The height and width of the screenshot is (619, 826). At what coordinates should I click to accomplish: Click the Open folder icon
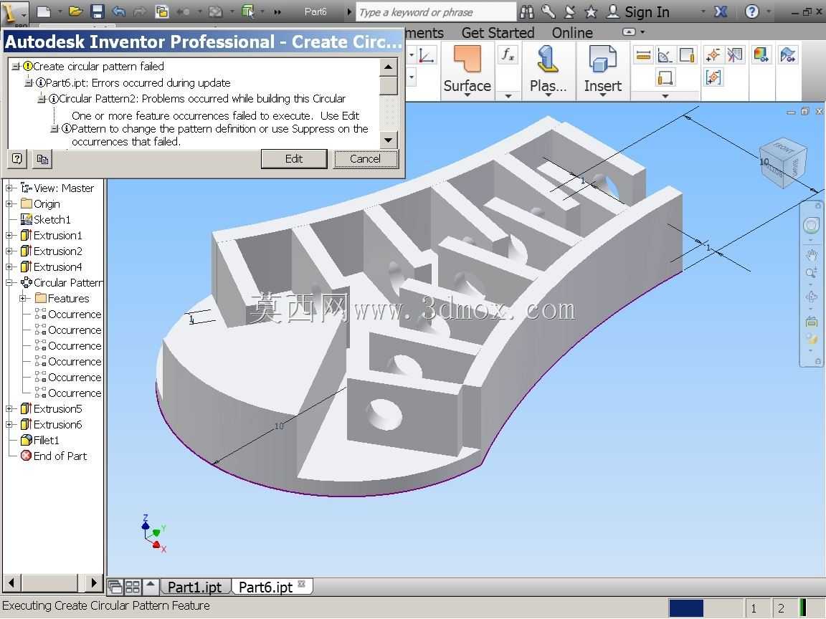[76, 11]
